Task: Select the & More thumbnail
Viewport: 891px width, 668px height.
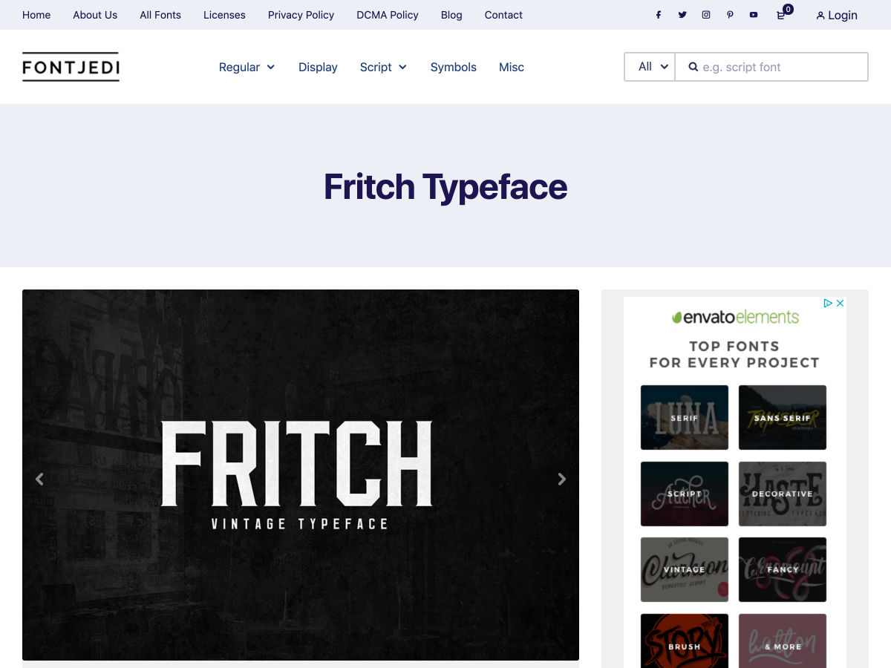Action: pos(783,641)
